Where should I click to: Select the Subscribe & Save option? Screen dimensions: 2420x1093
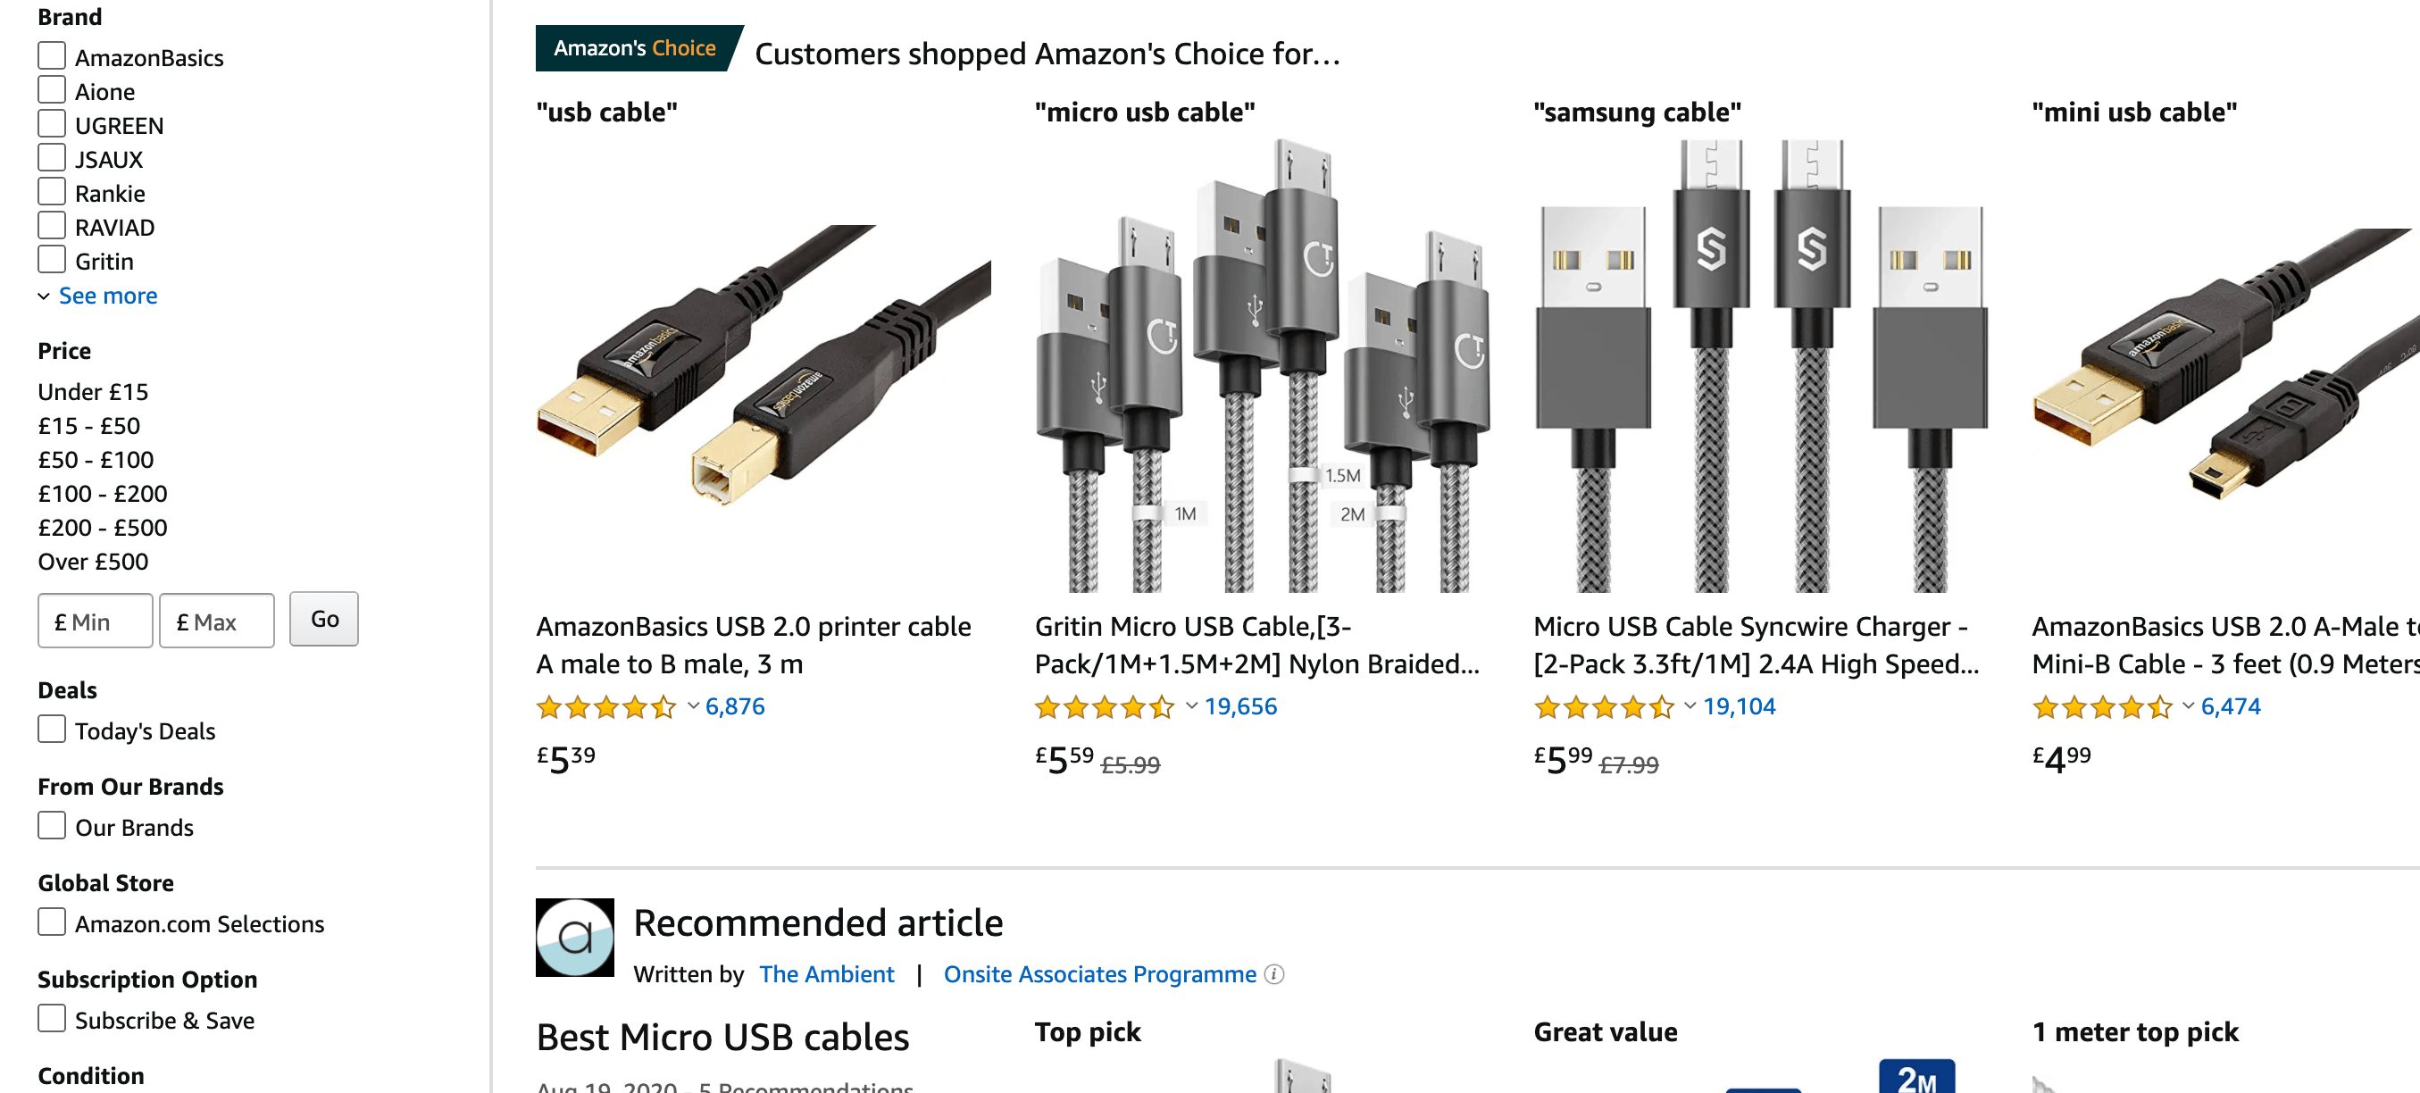pos(52,1019)
